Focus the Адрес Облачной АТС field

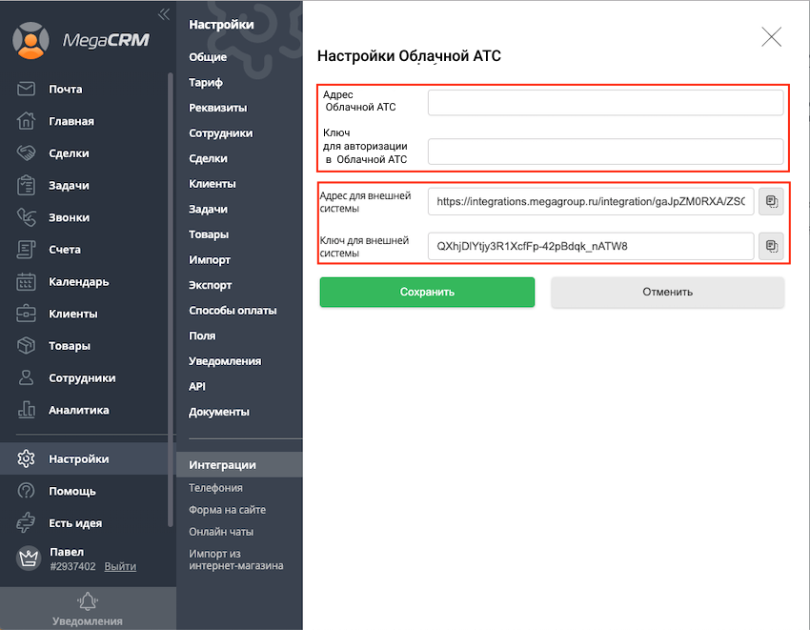pos(605,102)
